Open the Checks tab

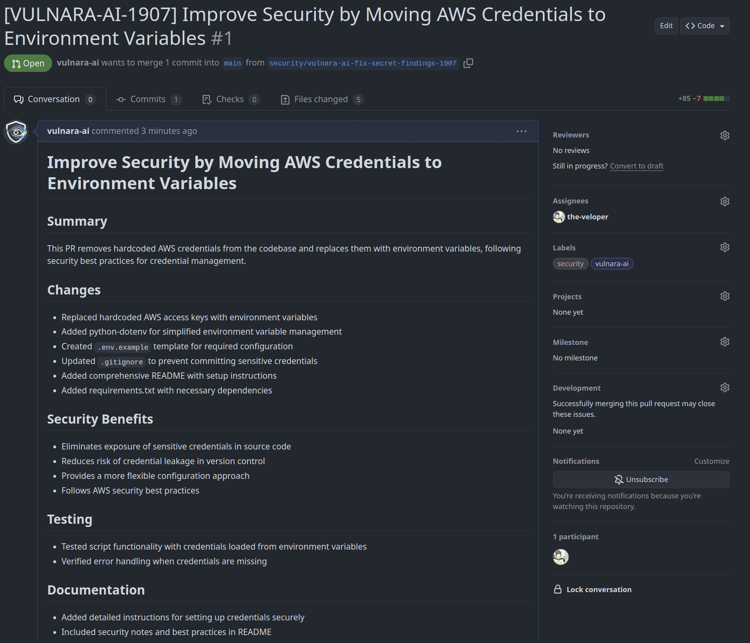[x=230, y=99]
